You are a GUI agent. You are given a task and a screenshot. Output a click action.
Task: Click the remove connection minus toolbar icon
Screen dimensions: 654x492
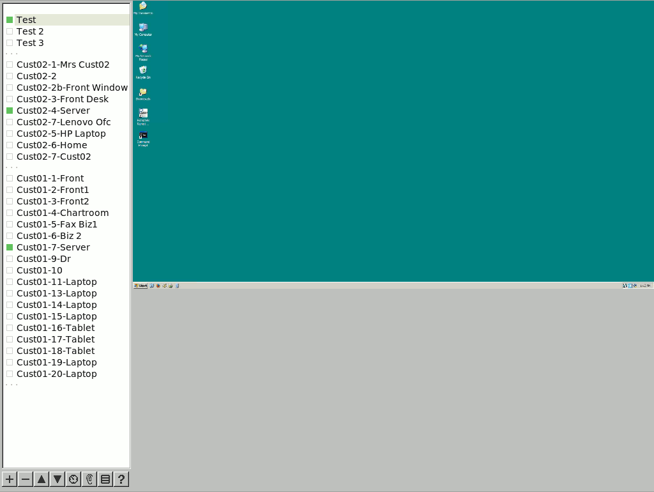tap(25, 479)
